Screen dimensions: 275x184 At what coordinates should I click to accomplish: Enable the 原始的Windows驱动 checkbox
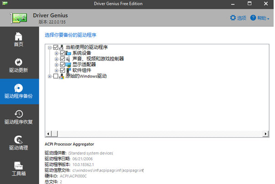click(56, 76)
